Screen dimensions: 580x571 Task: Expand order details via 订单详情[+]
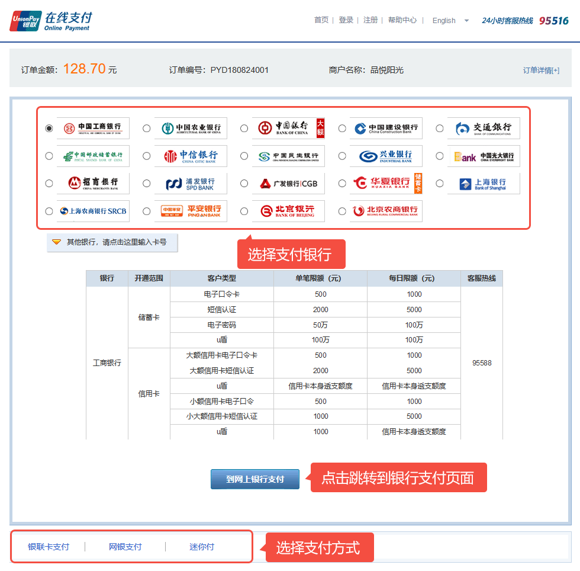point(541,70)
